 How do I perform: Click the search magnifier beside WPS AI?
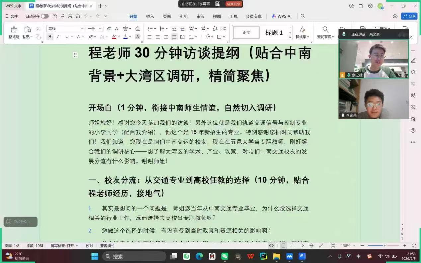coord(303,16)
